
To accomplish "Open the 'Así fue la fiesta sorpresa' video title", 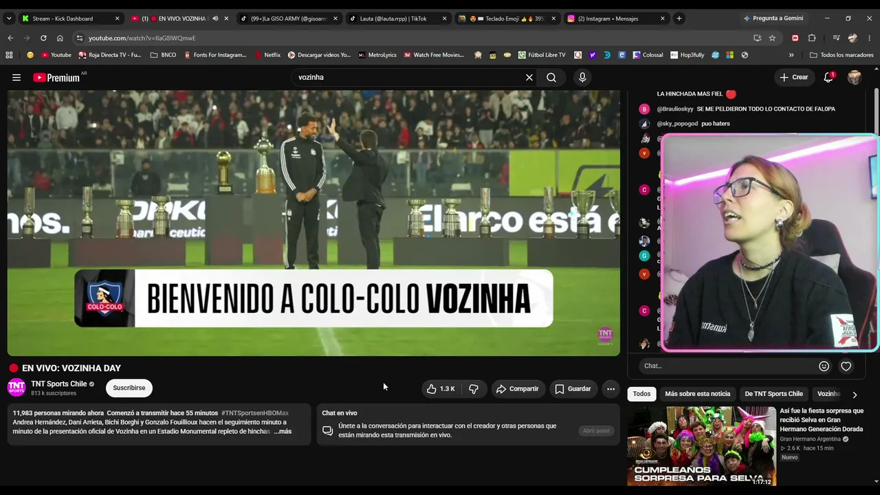I will [822, 420].
